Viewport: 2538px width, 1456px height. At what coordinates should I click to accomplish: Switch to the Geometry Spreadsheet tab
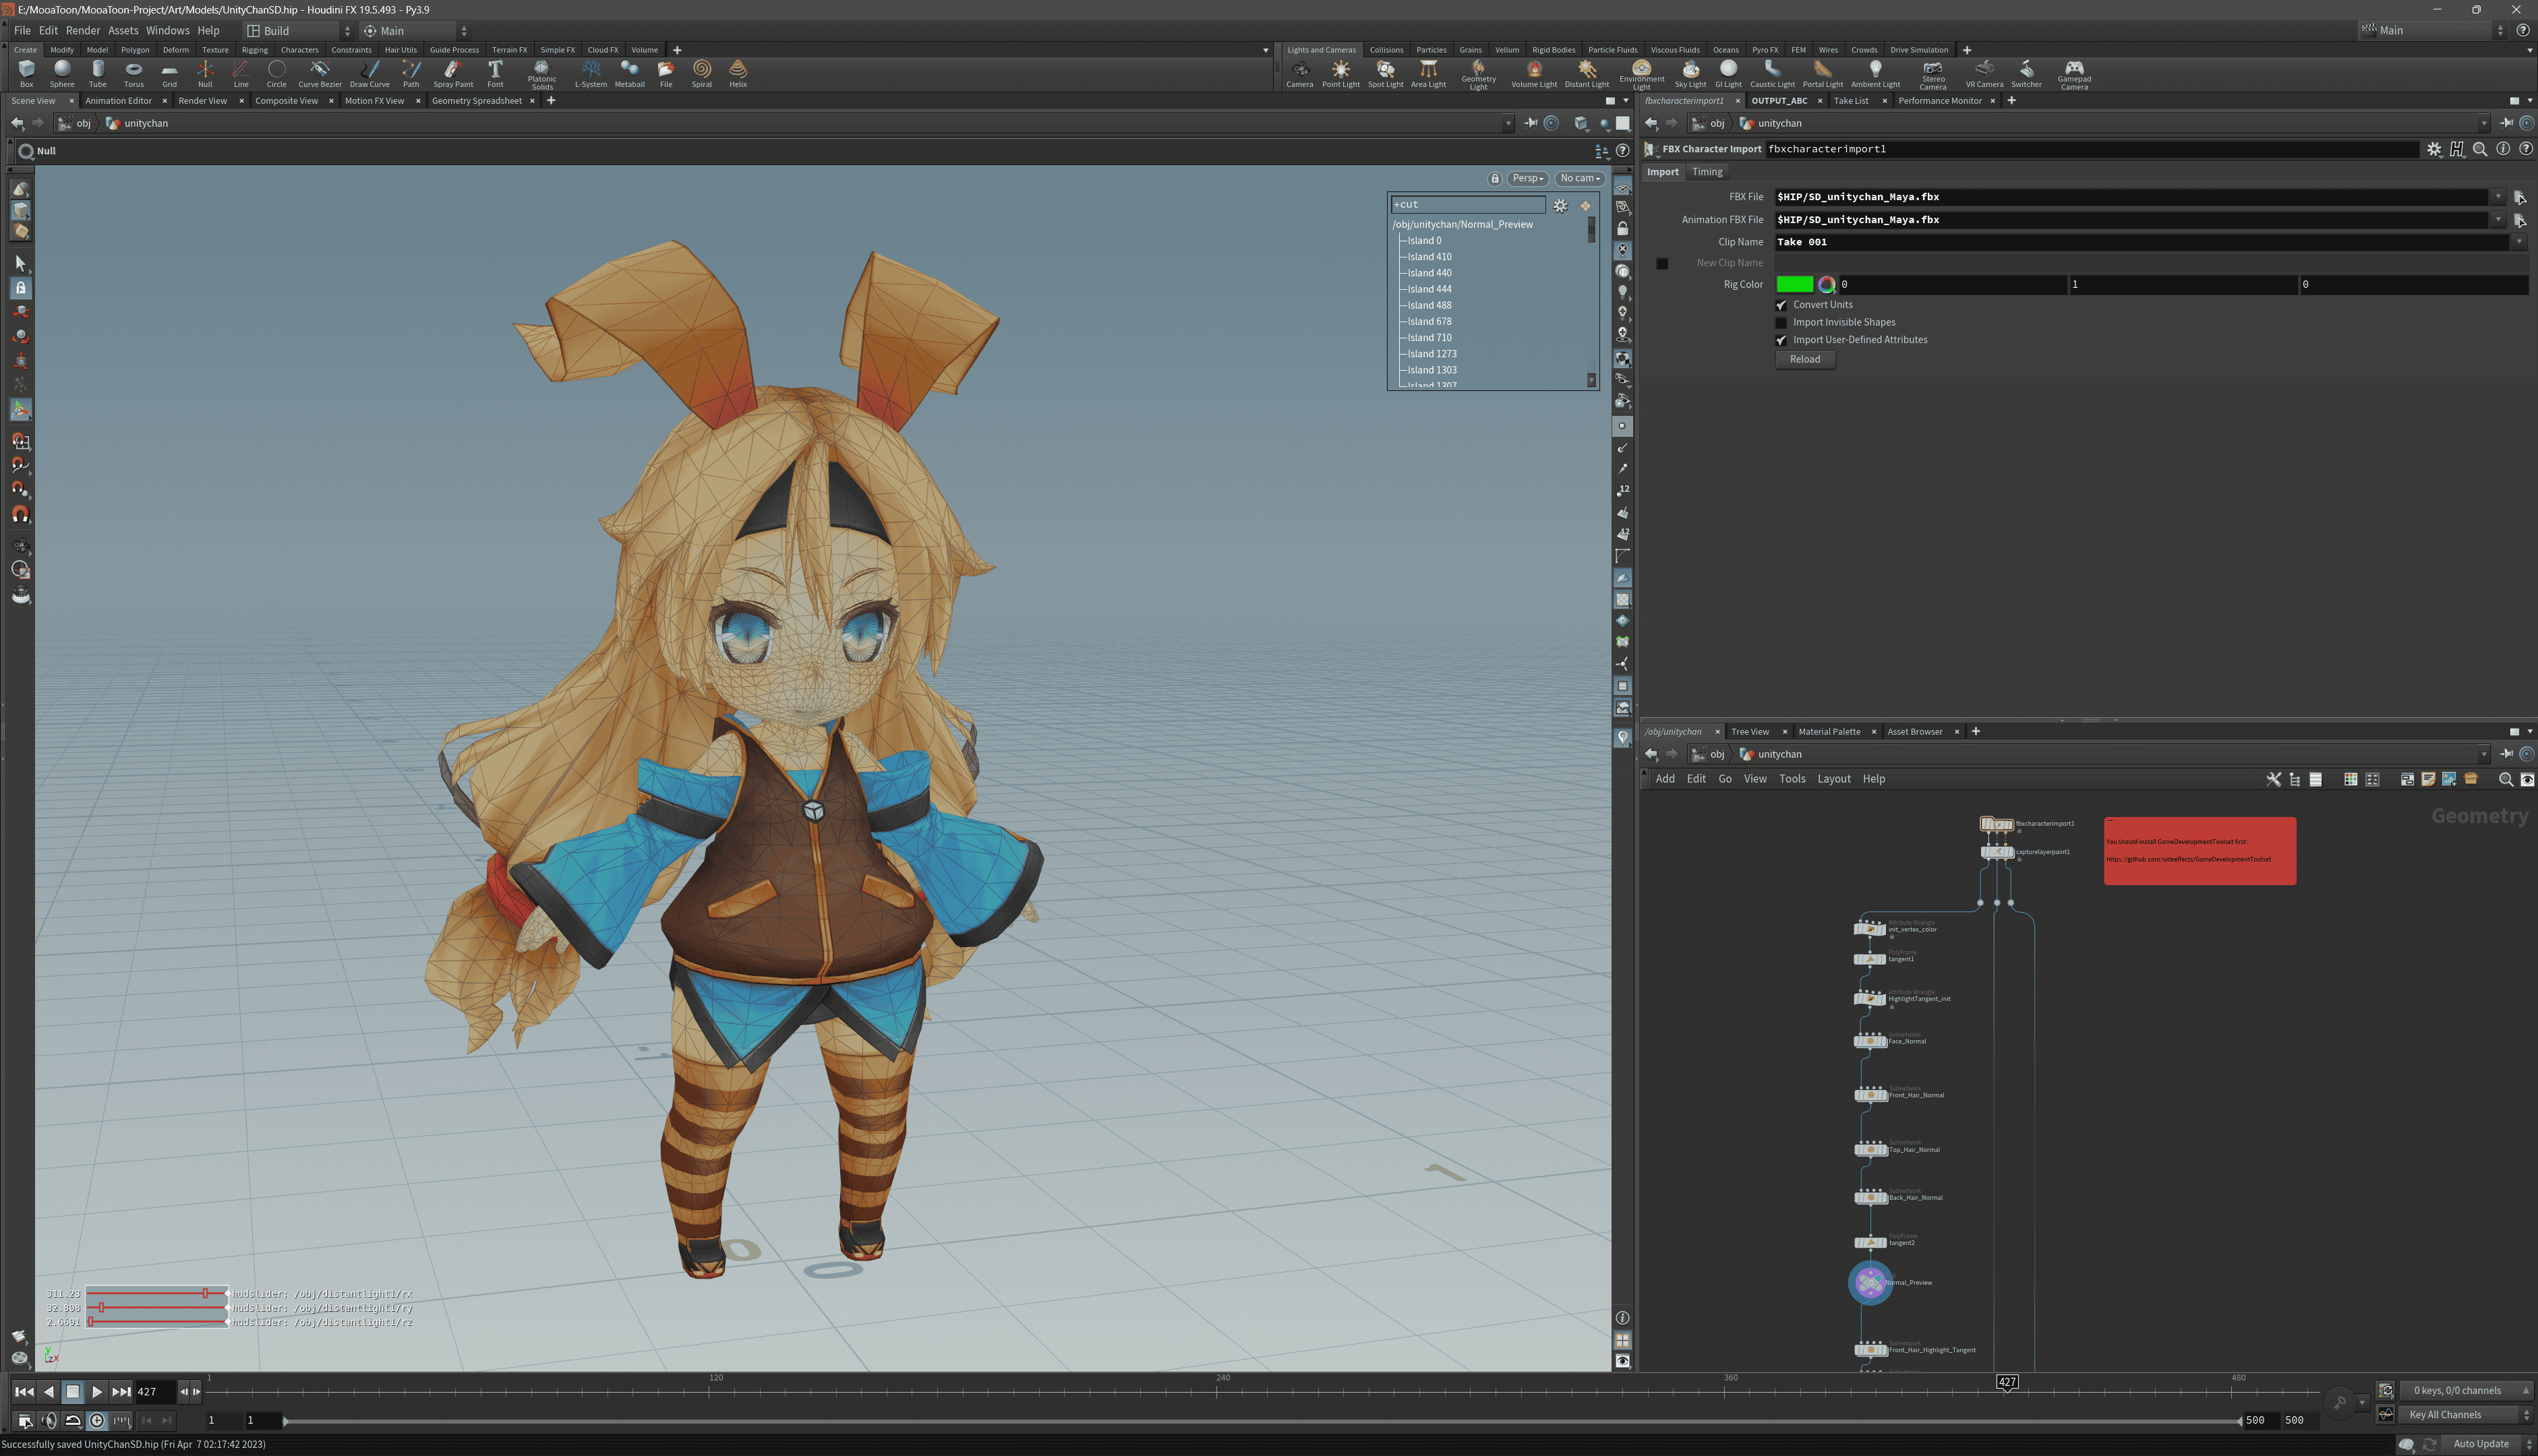tap(477, 101)
